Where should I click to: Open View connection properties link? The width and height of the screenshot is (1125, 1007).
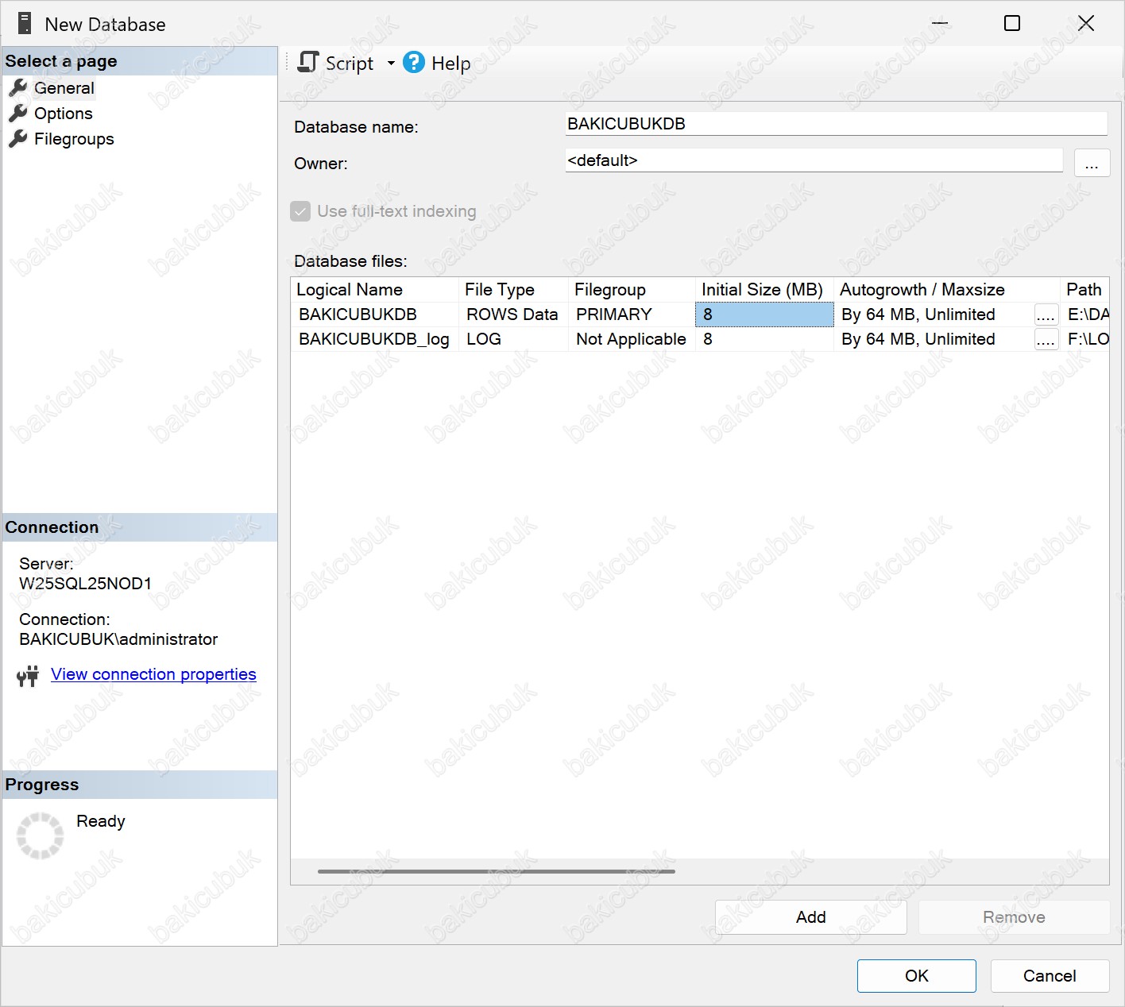point(153,674)
